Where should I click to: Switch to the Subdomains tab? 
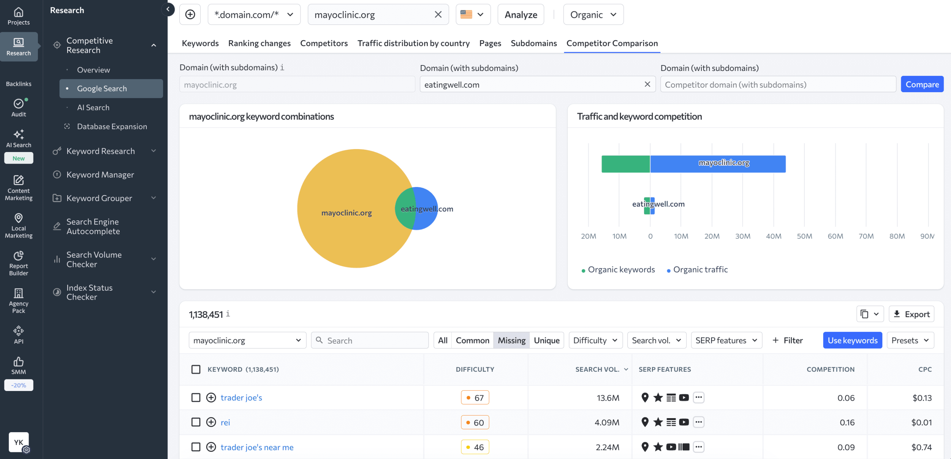point(533,43)
